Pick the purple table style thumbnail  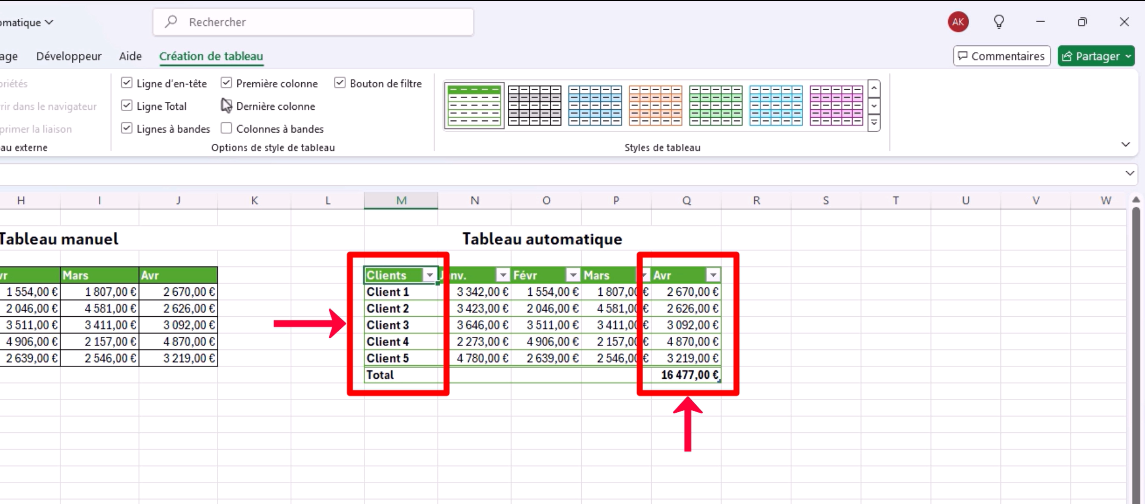pos(836,105)
